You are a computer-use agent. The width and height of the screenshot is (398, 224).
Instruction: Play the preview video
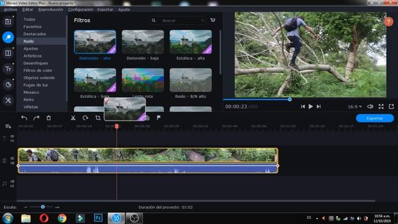310,106
